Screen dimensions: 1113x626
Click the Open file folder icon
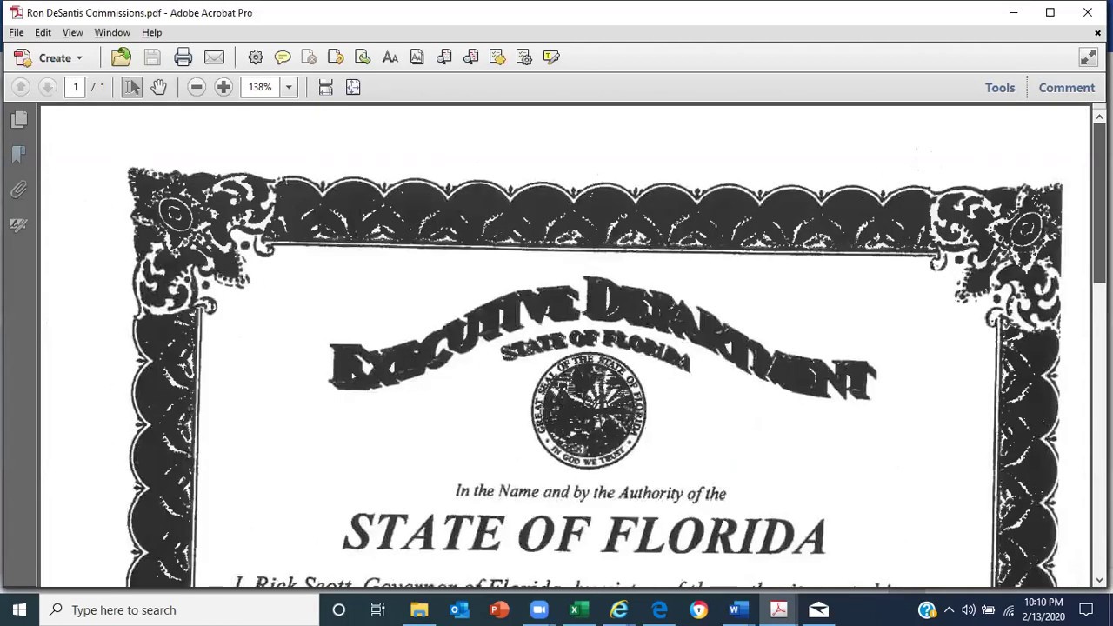tap(121, 57)
